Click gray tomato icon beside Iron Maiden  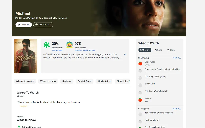(x=140, y=114)
